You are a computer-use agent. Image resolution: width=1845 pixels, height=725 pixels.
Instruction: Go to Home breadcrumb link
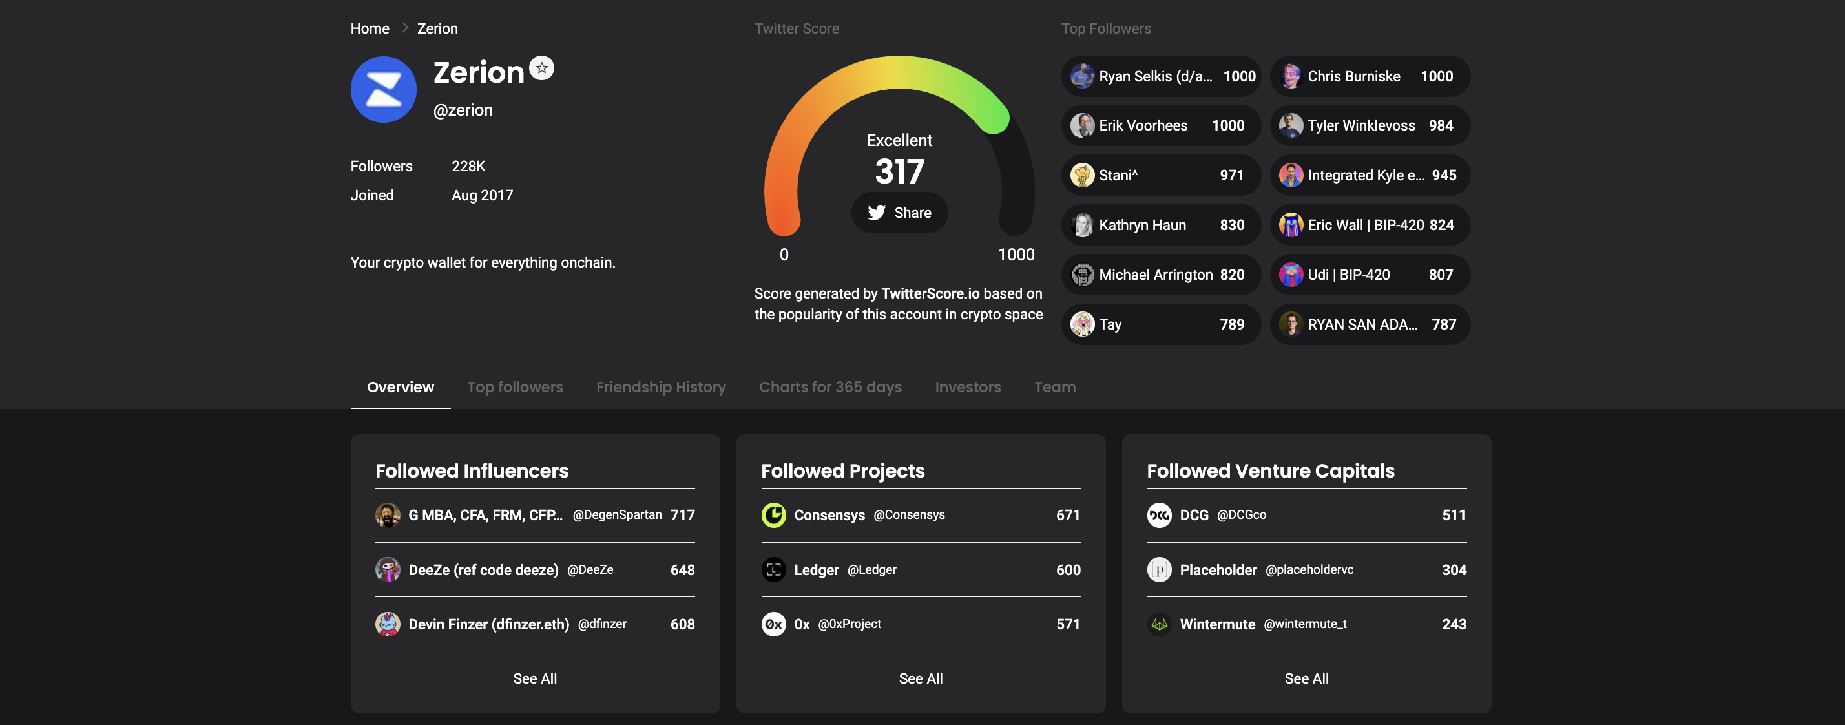point(370,28)
